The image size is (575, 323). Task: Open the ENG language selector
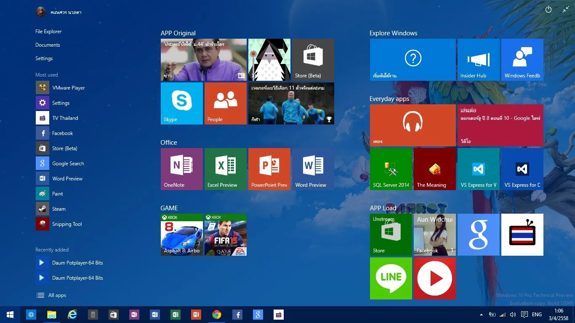pyautogui.click(x=537, y=314)
